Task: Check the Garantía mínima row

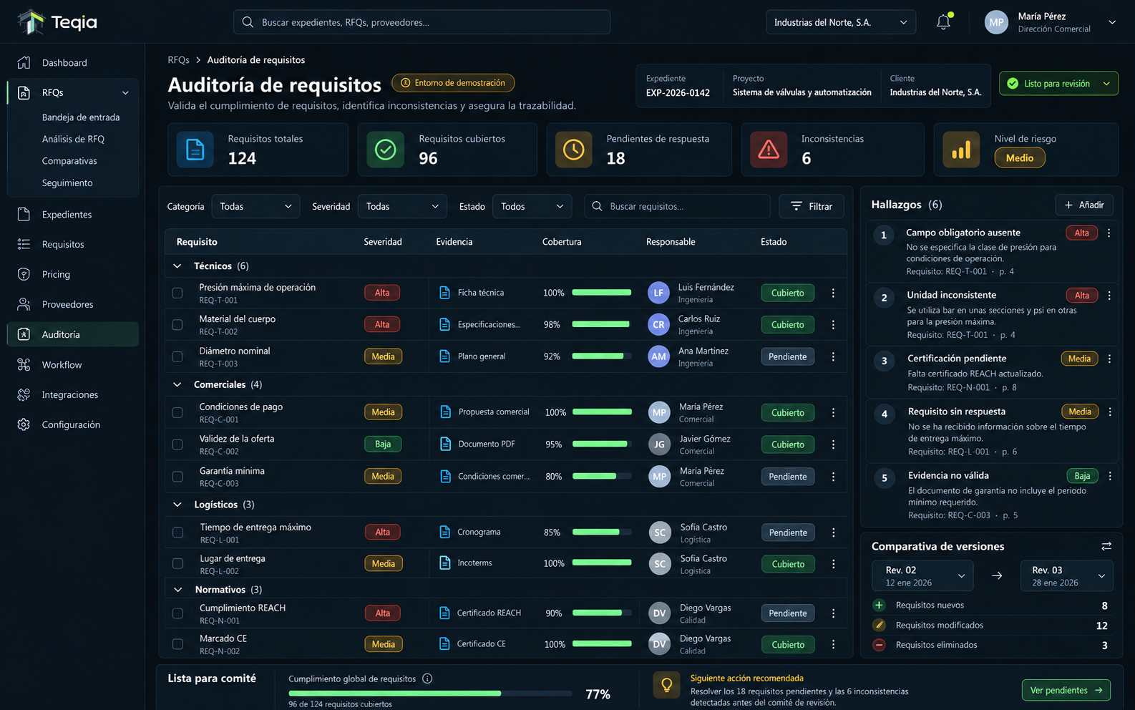Action: [x=177, y=477]
